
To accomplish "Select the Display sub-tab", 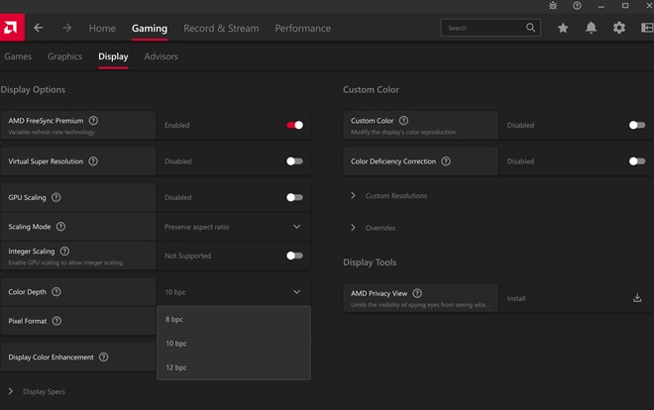I will (x=113, y=56).
